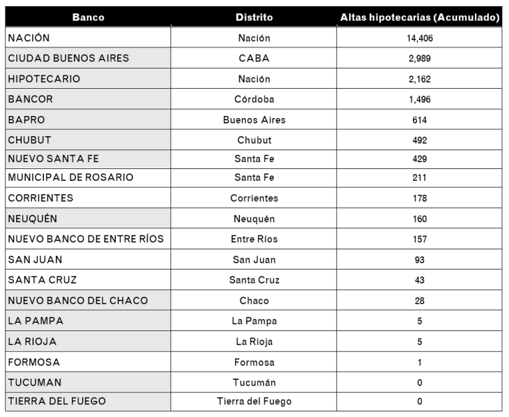Click the value 14,406 cell

(x=419, y=38)
